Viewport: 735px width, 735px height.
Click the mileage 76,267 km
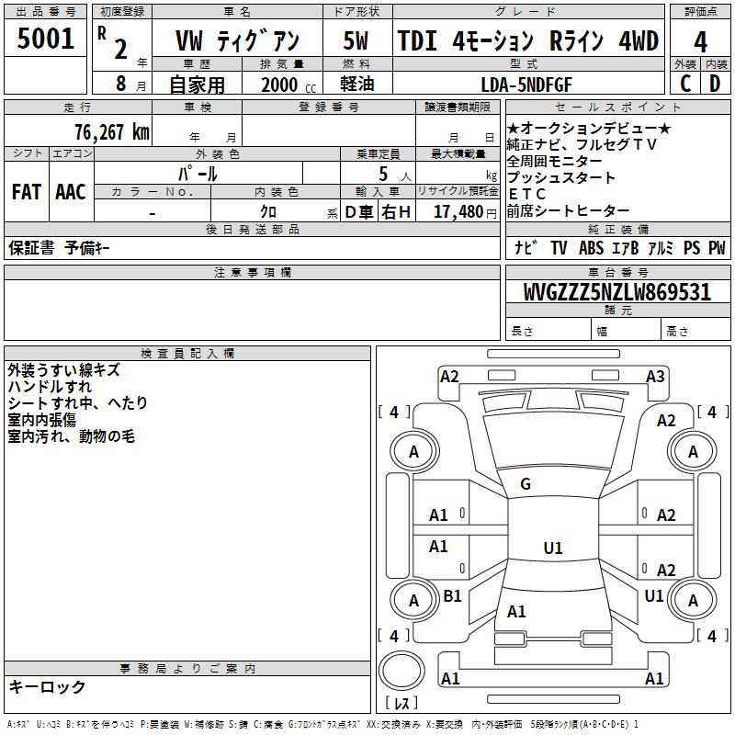click(x=112, y=131)
